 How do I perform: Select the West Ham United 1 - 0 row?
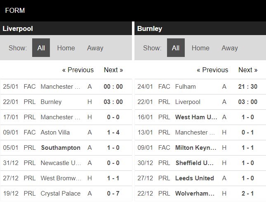point(200,117)
